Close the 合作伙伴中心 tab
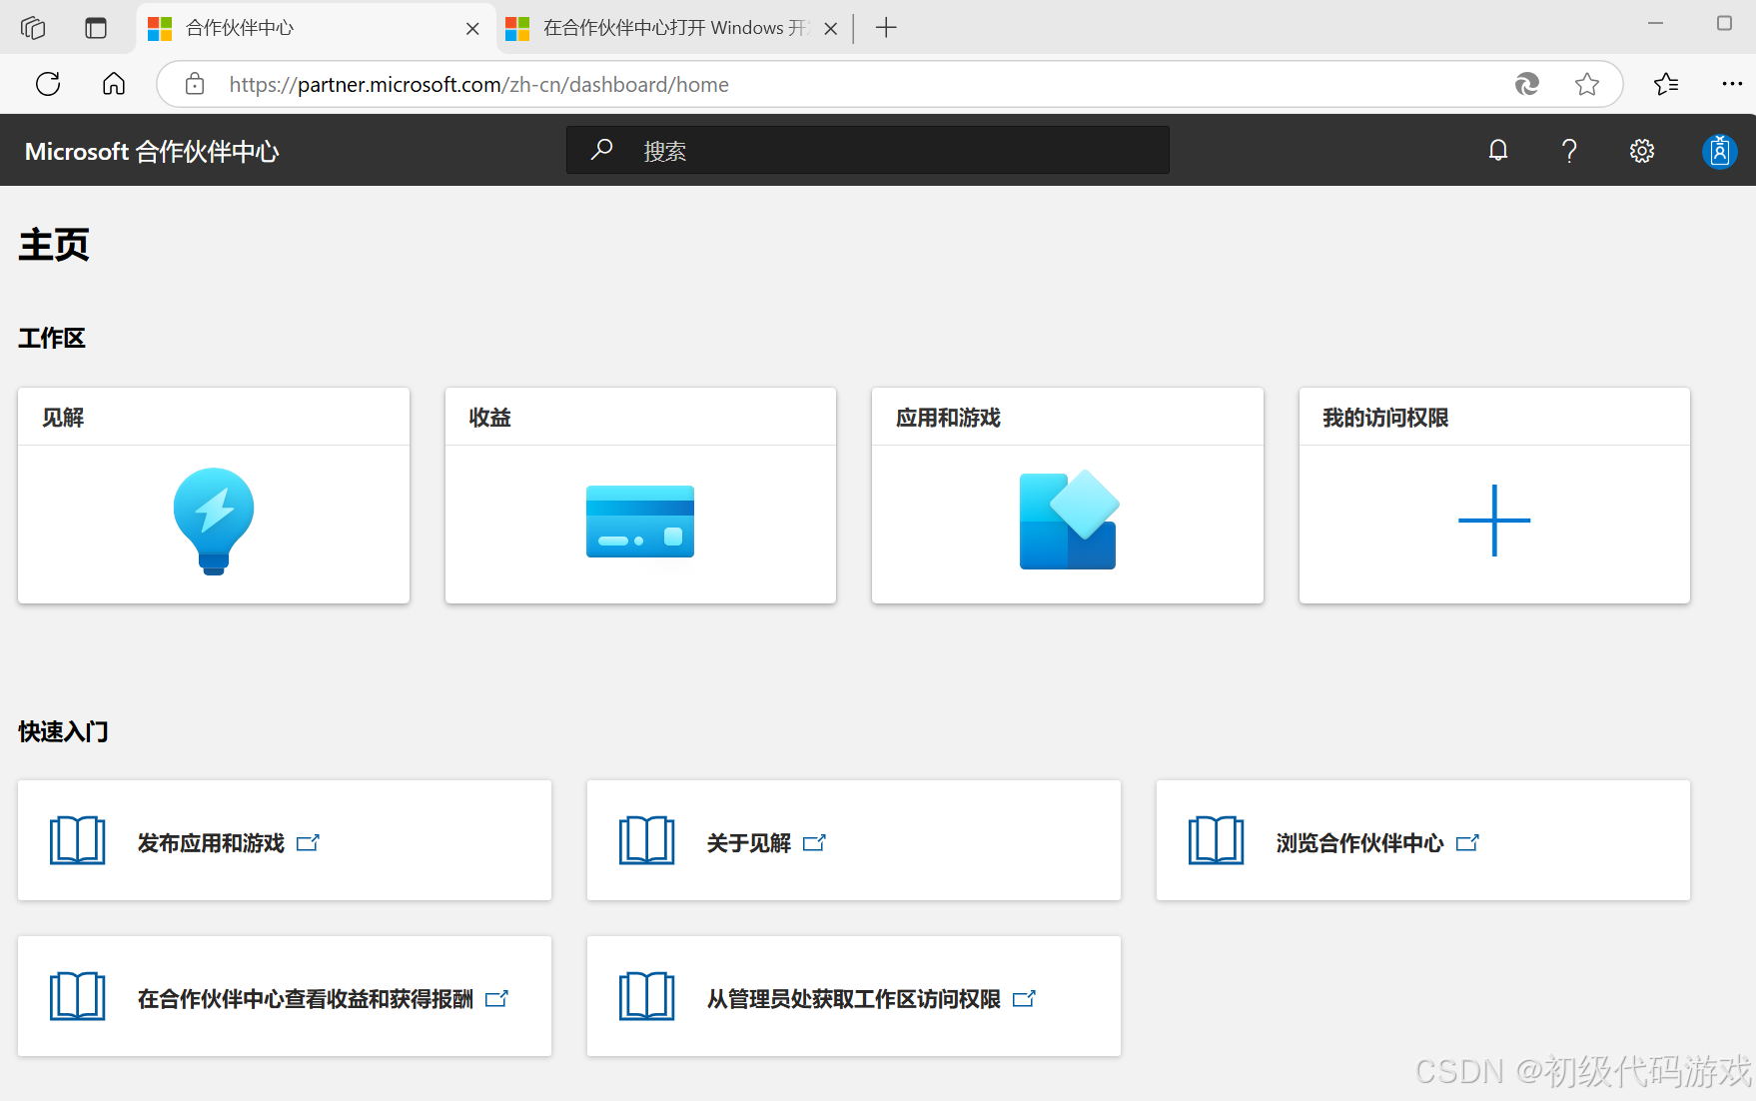Viewport: 1756px width, 1101px height. 472,29
